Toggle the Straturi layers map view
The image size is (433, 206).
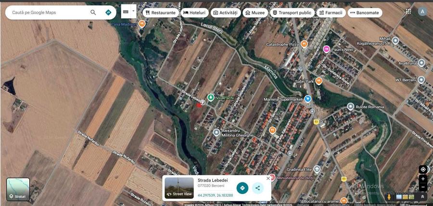18,189
